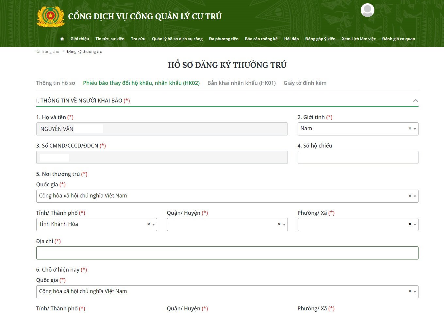Viewport: 444px width, 313px height.
Task: Click the home icon in navigation bar
Action: [x=62, y=39]
